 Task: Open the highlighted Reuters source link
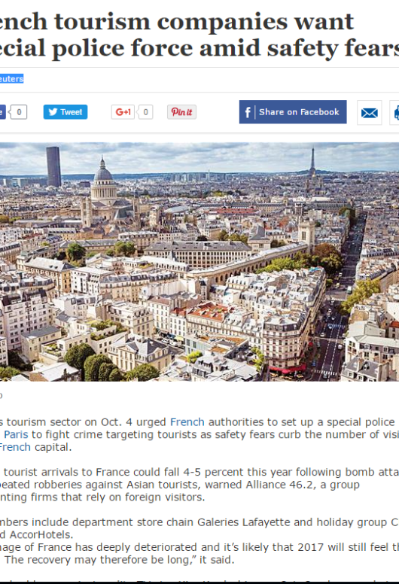11,78
